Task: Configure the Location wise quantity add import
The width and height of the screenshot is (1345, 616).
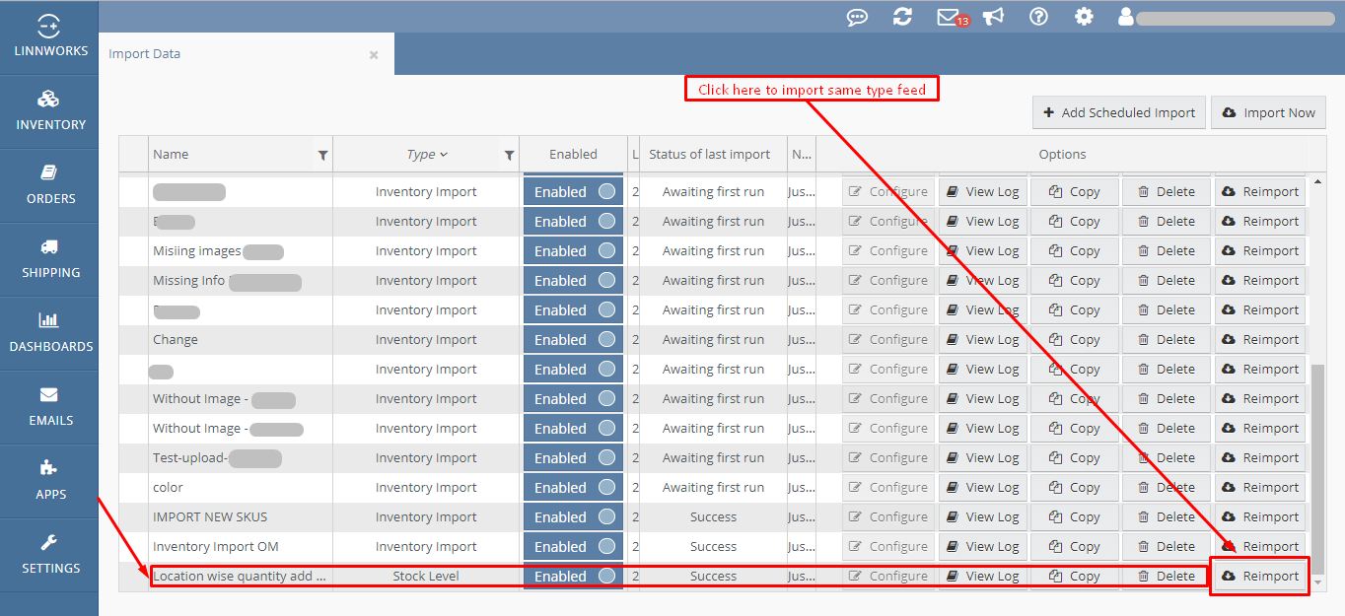Action: pyautogui.click(x=887, y=577)
